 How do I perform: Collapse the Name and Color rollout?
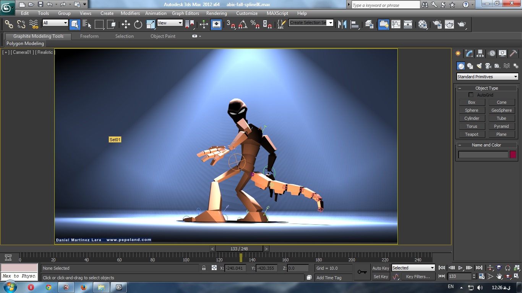[x=460, y=145]
